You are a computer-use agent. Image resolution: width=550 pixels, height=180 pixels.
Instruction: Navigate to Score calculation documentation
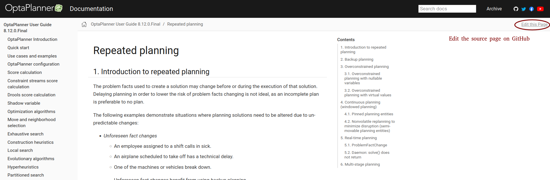[25, 72]
